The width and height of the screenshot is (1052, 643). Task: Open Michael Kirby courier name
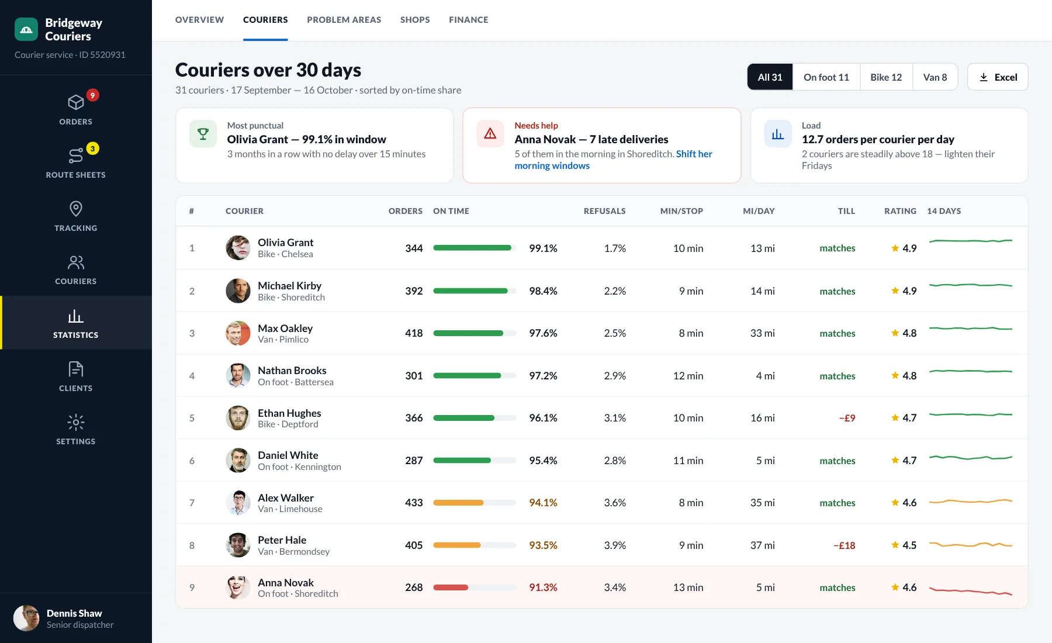[x=289, y=285]
